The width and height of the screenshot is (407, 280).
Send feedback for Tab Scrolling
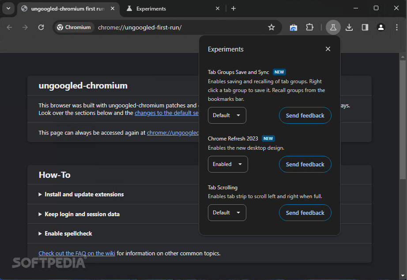[305, 213]
